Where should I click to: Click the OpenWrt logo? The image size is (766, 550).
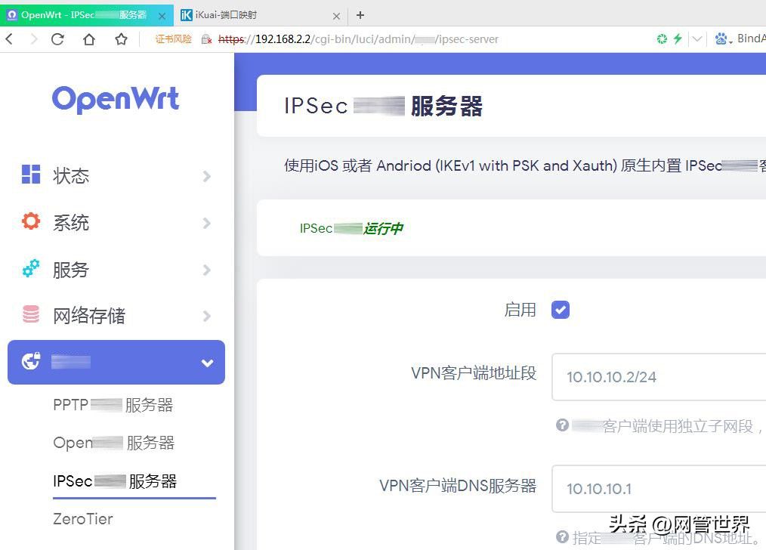116,99
